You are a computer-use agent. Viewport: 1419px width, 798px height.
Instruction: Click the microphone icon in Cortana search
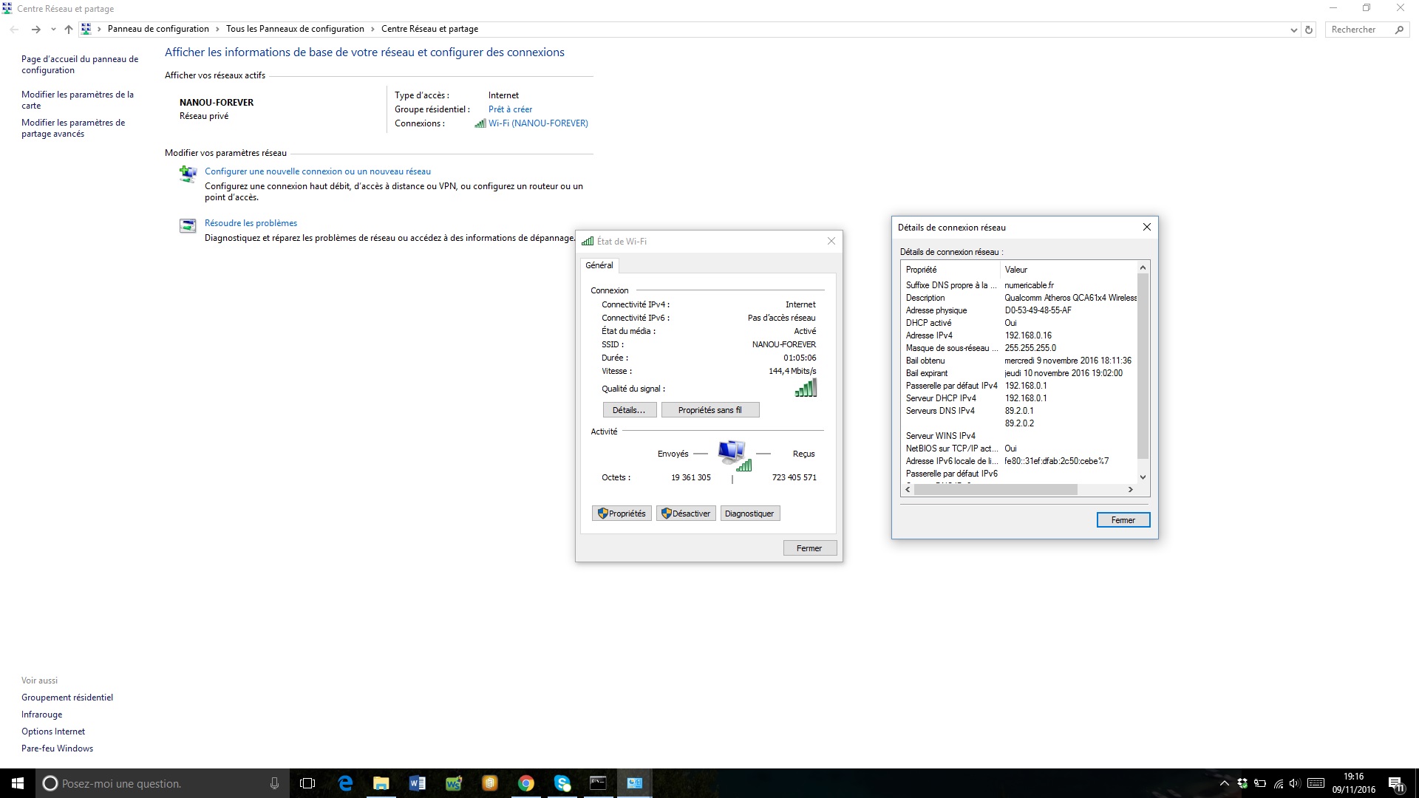[274, 783]
